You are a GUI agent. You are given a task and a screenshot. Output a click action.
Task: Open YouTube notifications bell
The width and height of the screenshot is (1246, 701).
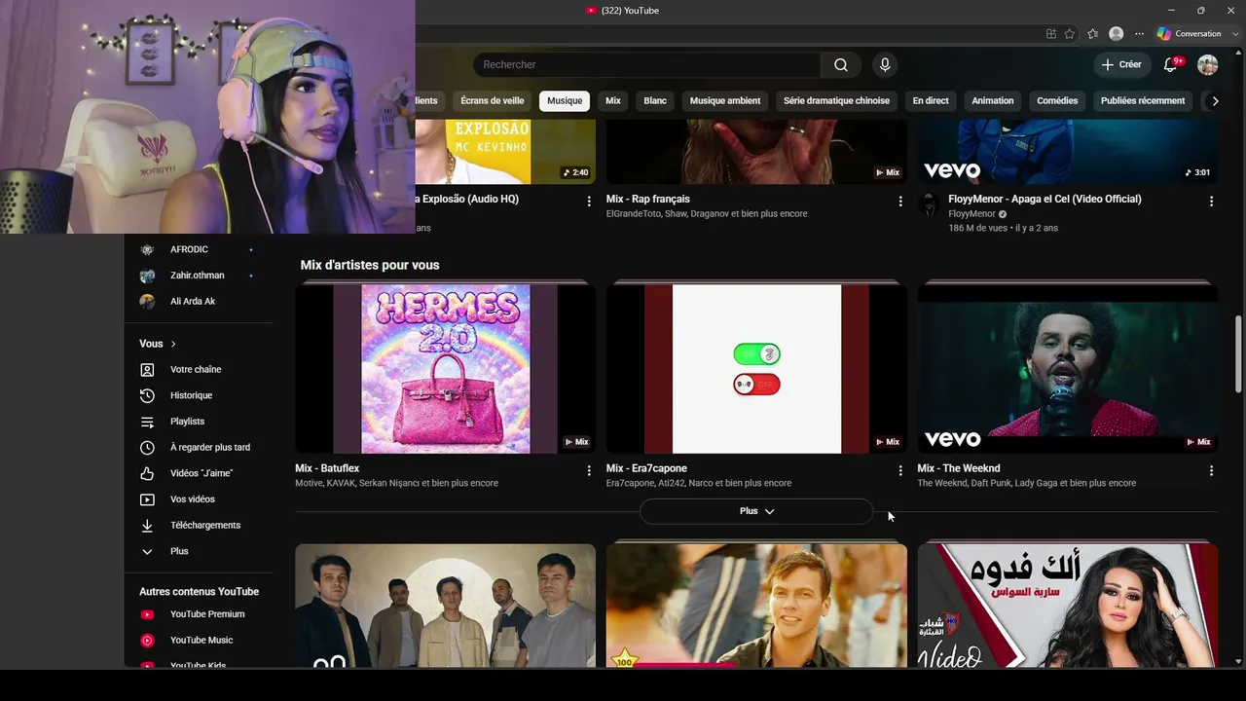(1171, 65)
